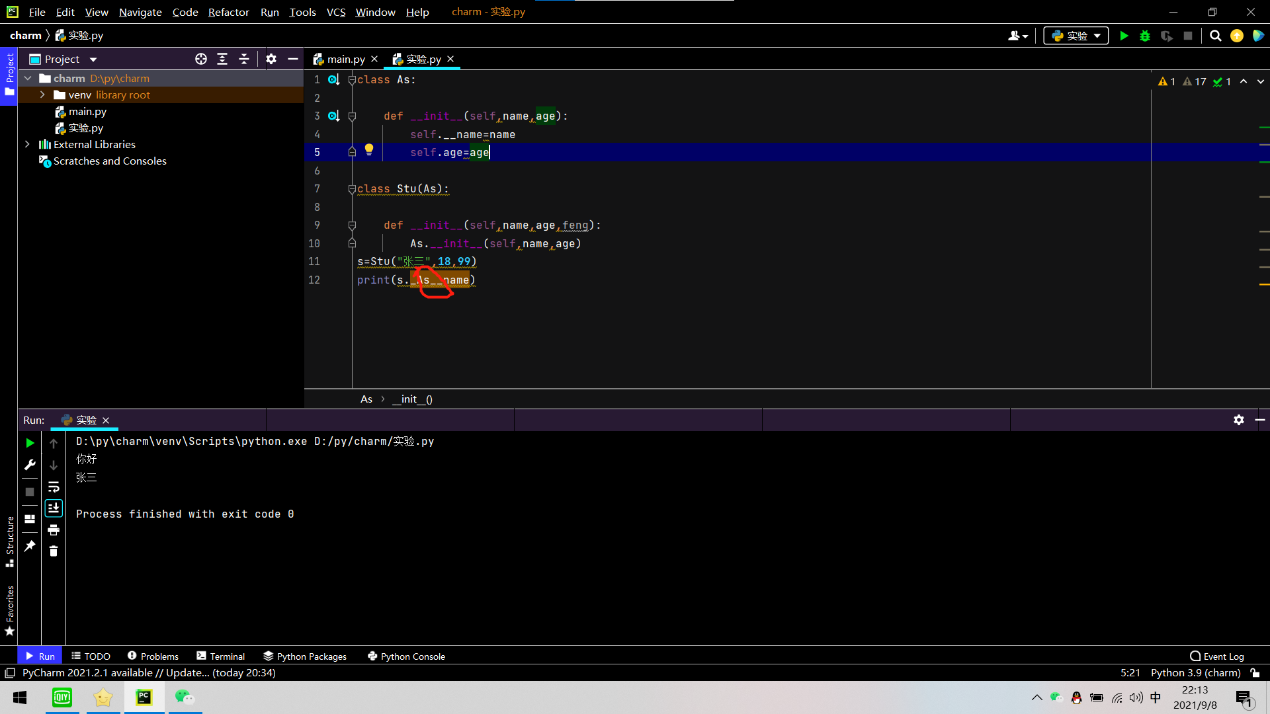Open the Event Log

tap(1217, 656)
